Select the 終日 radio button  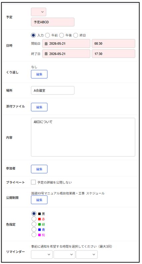tap(76, 35)
